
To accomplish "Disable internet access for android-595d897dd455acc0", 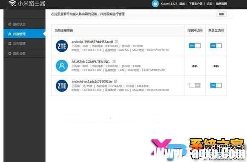I will point(195,46).
